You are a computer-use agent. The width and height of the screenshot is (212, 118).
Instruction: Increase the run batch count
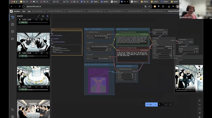(x=162, y=104)
